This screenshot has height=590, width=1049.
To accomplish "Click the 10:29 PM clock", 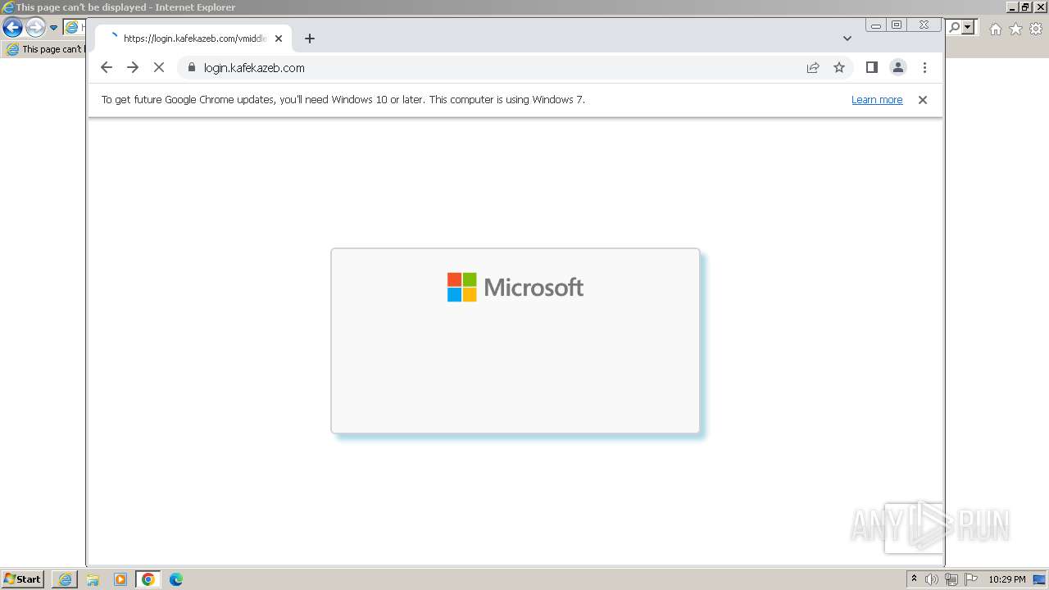I will pyautogui.click(x=1007, y=579).
